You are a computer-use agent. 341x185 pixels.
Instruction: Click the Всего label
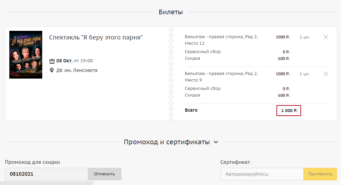click(x=191, y=110)
